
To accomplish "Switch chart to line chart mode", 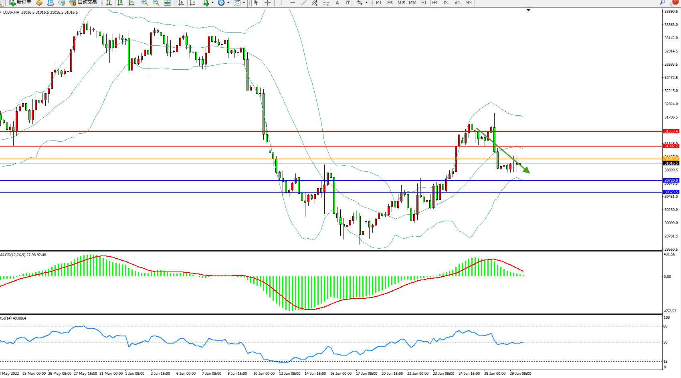I will pyautogui.click(x=131, y=3).
